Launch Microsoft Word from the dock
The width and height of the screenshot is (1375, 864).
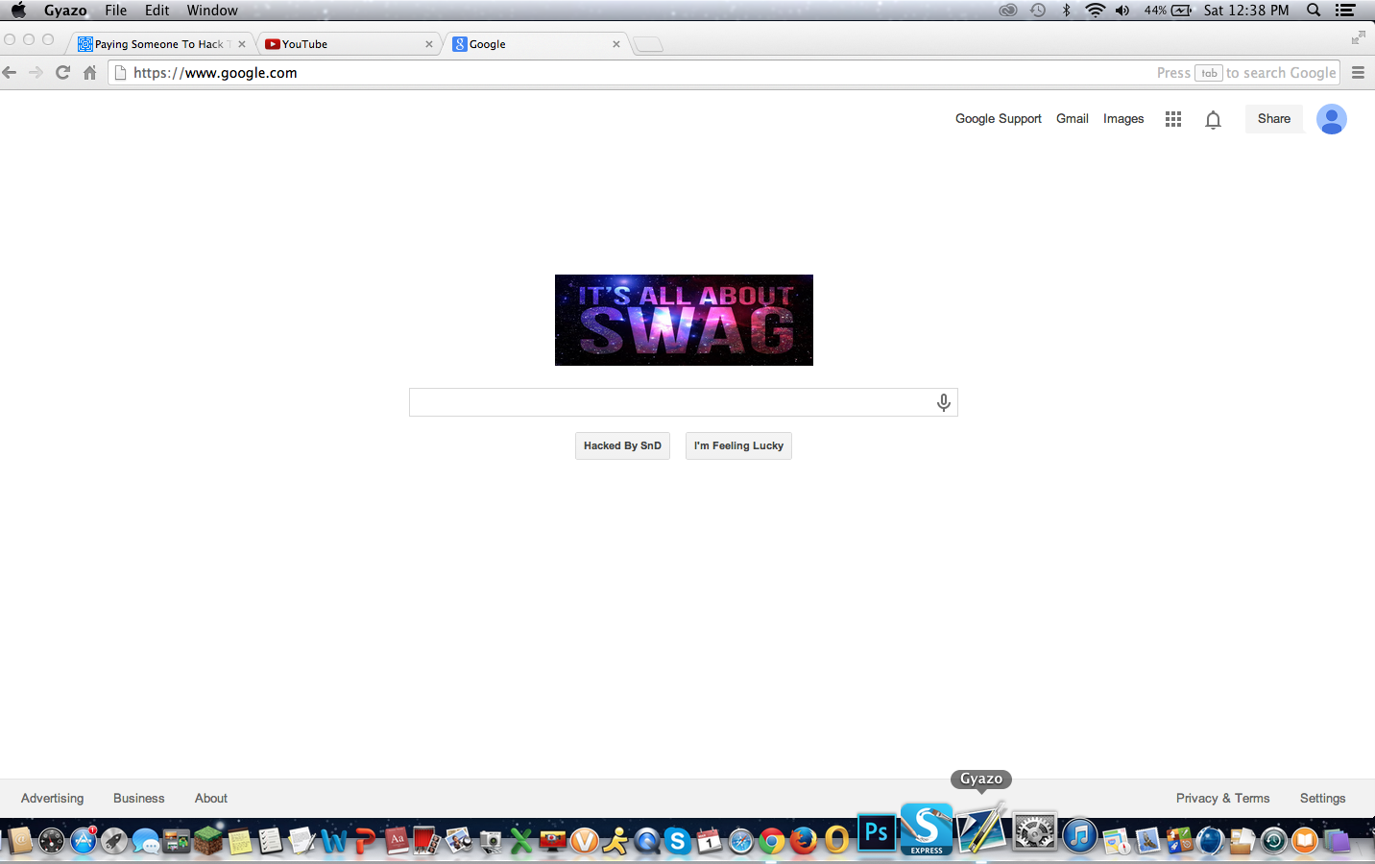point(333,841)
